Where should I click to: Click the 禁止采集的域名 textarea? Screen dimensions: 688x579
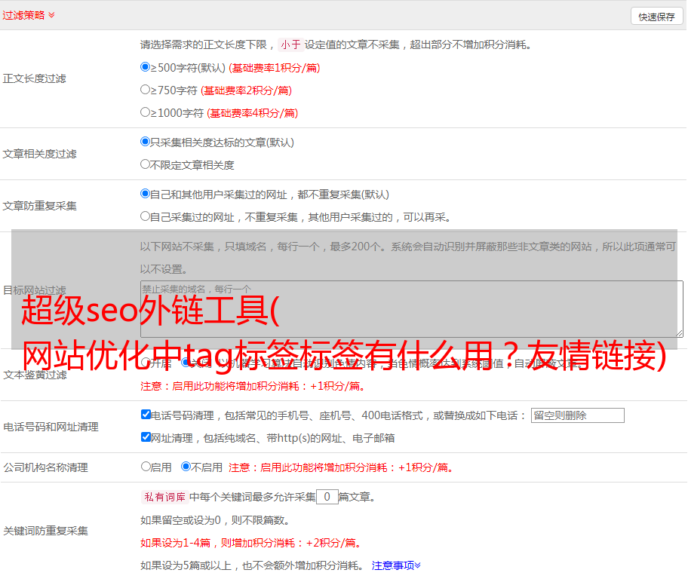tap(412, 309)
